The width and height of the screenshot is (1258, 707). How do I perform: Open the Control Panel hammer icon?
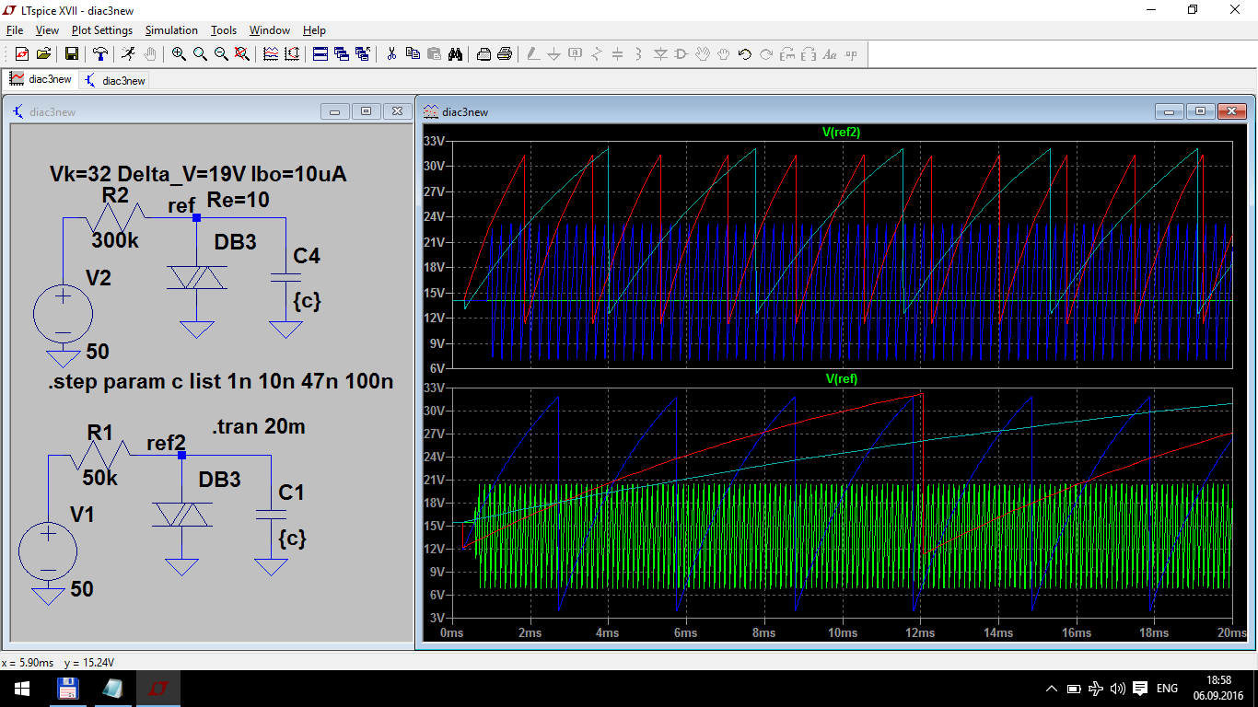pos(100,54)
